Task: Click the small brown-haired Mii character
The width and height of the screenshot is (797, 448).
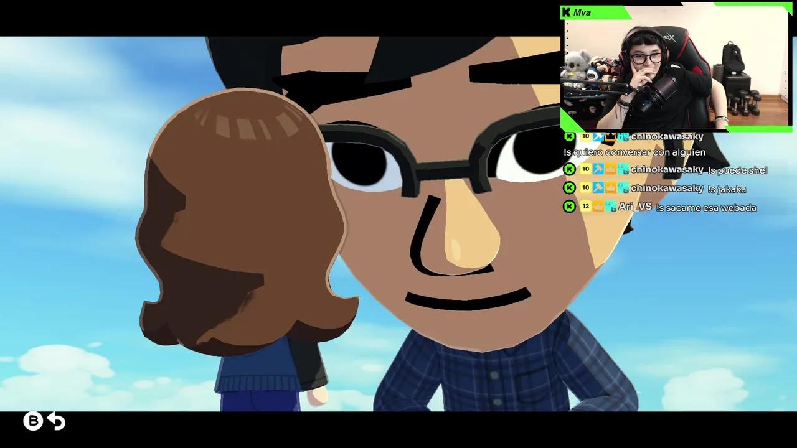Action: point(246,249)
